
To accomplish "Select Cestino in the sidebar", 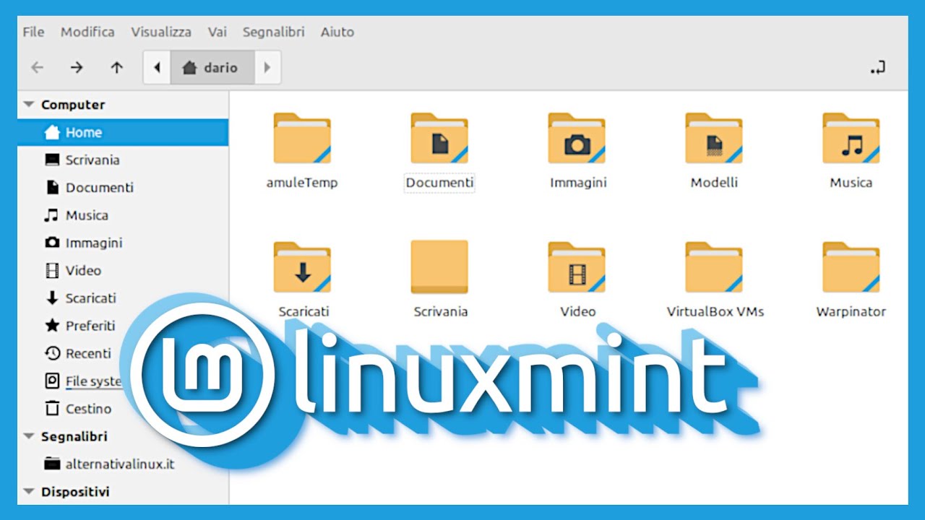I will (88, 409).
